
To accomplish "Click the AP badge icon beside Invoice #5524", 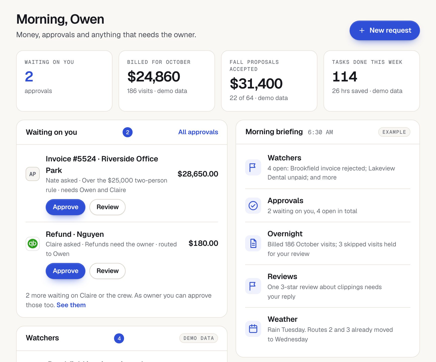I will click(x=33, y=174).
